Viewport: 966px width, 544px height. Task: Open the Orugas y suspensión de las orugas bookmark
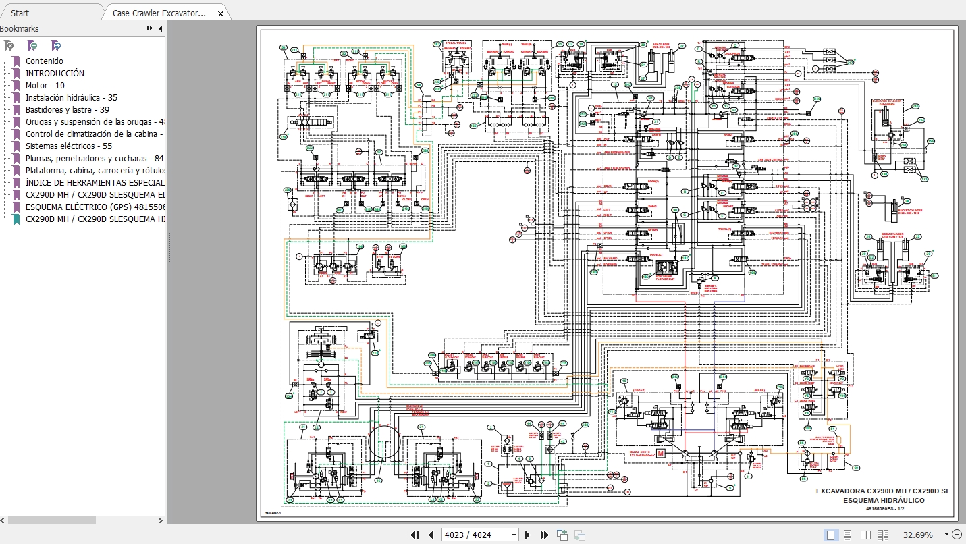(95, 121)
